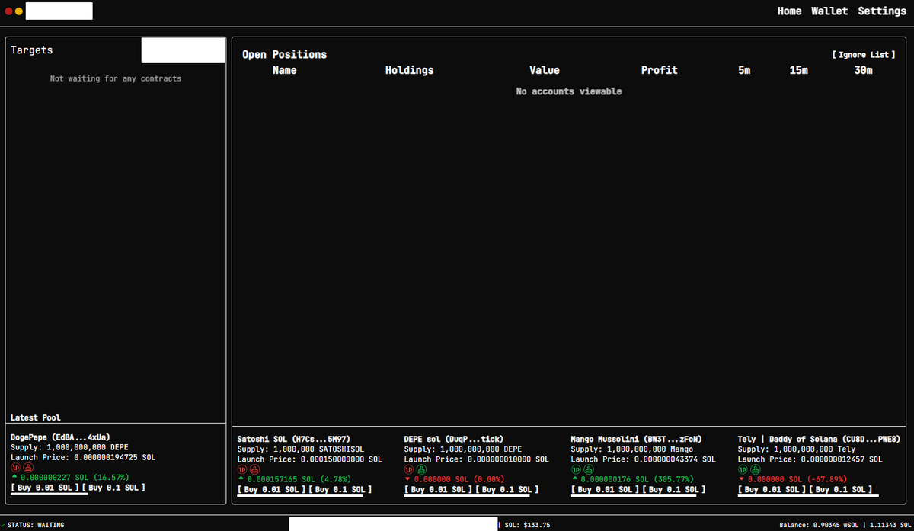
Task: Click the stamp icon on Mango Mussolini card
Action: [588, 469]
